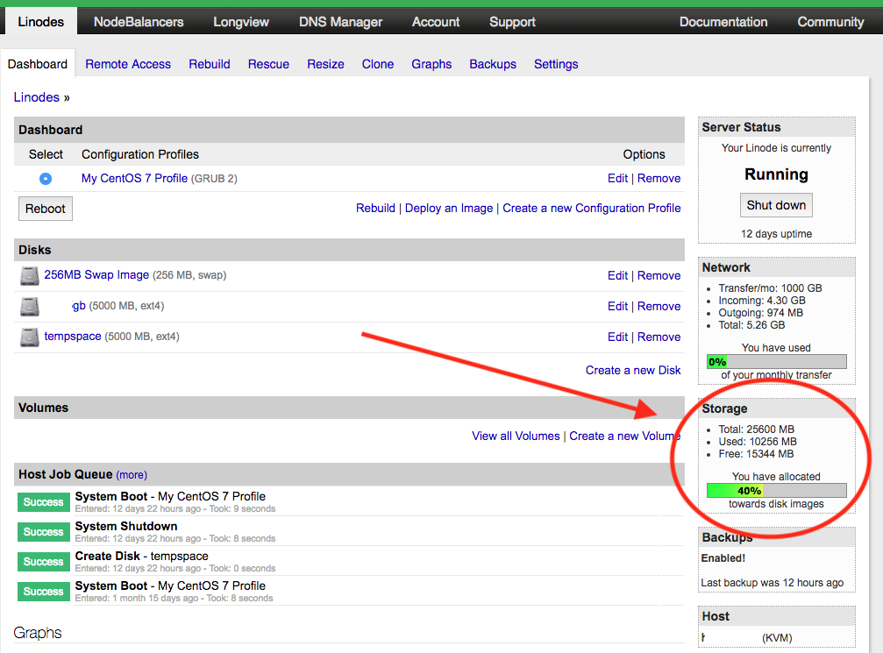The height and width of the screenshot is (653, 883).
Task: Open the Account menu item
Action: (436, 22)
